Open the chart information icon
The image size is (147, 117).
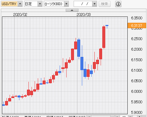coord(118,4)
